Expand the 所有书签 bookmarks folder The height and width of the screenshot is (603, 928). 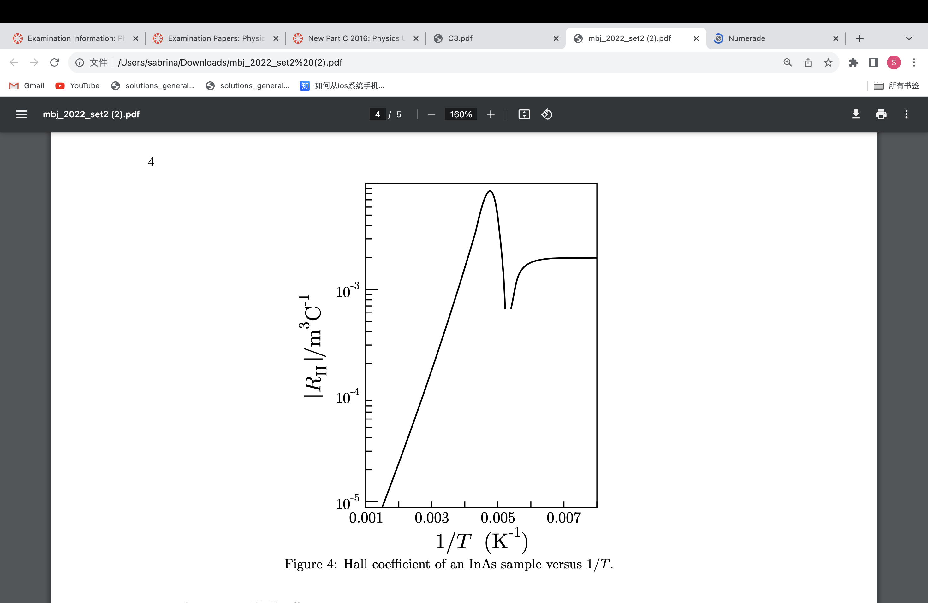pos(897,86)
